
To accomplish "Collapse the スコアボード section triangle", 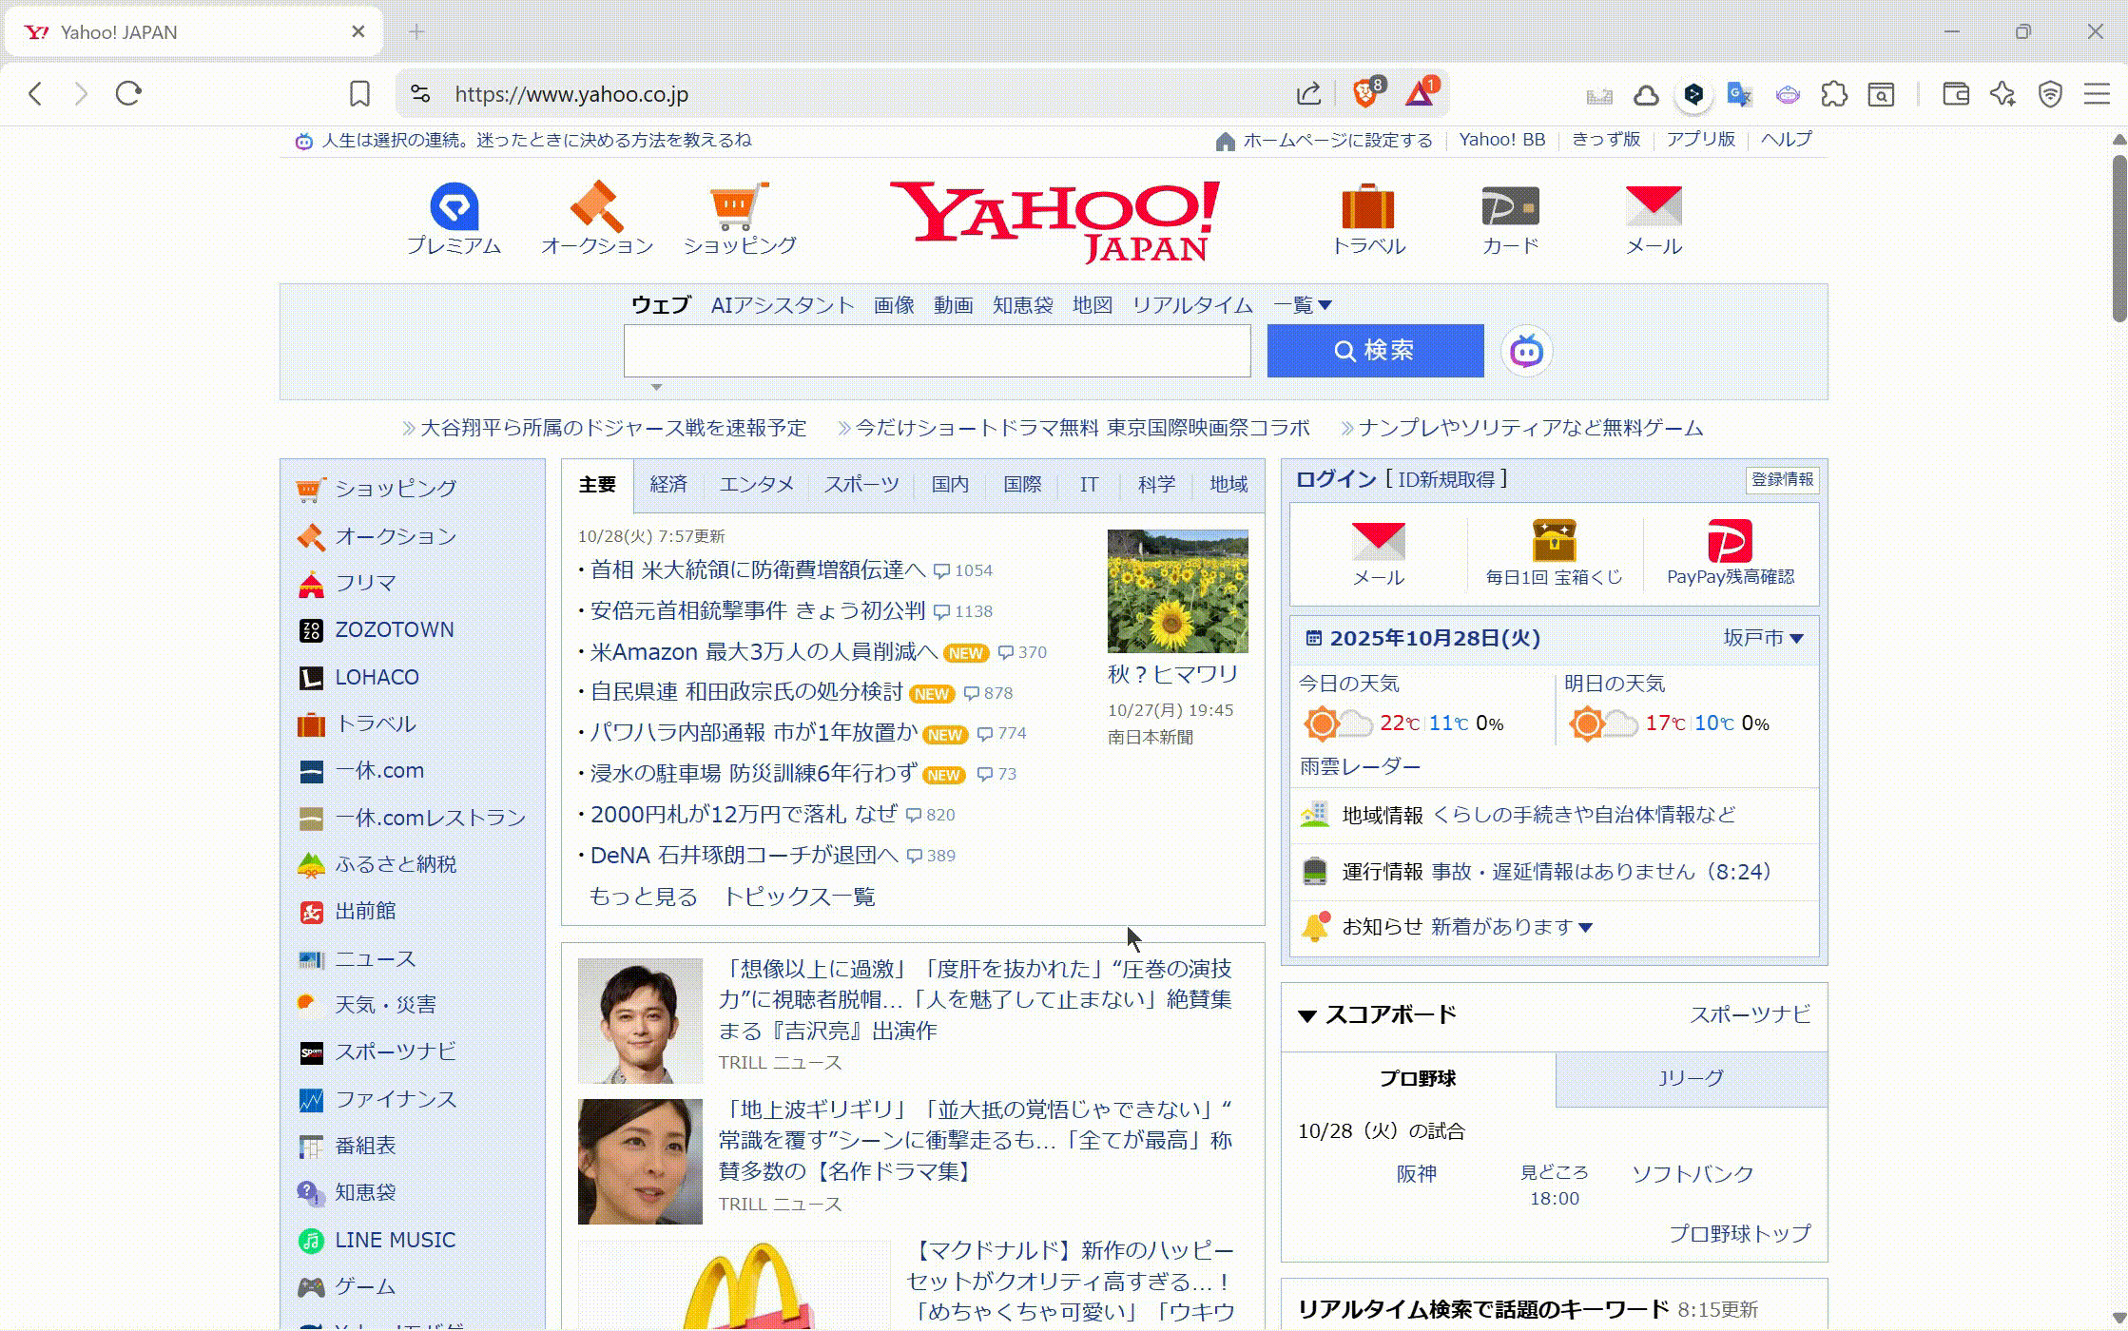I will click(1307, 1015).
